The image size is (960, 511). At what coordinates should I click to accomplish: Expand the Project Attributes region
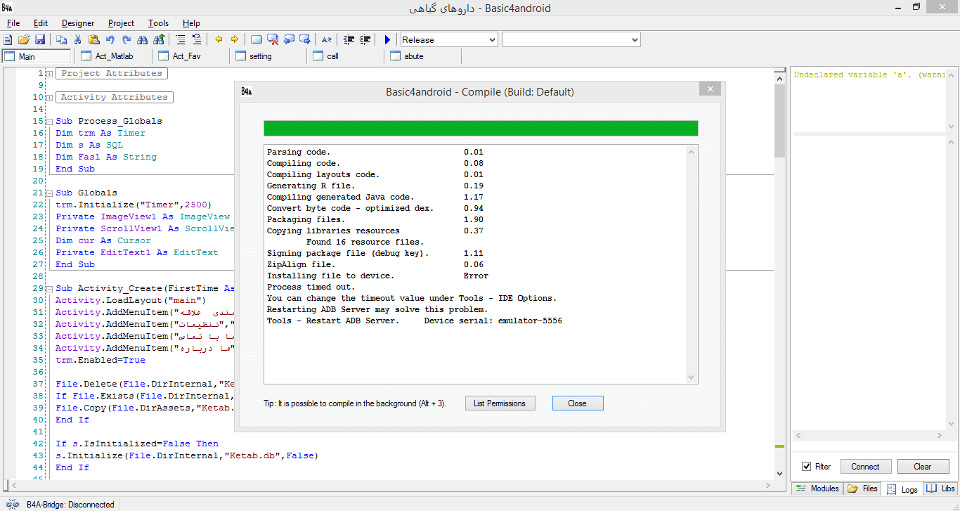[49, 74]
